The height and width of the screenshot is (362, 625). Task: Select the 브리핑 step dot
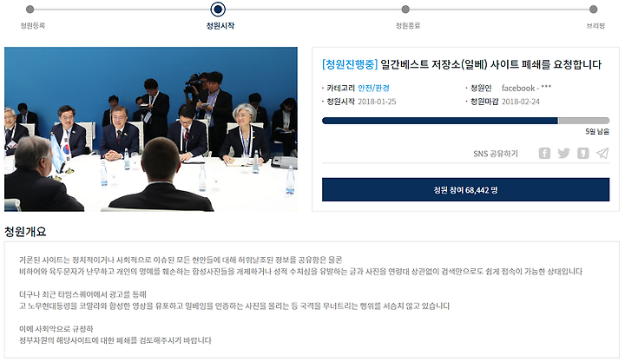tap(593, 9)
